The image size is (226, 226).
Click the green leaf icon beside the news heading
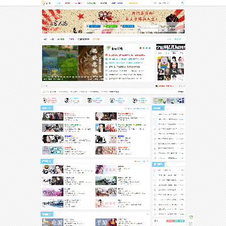109,48
